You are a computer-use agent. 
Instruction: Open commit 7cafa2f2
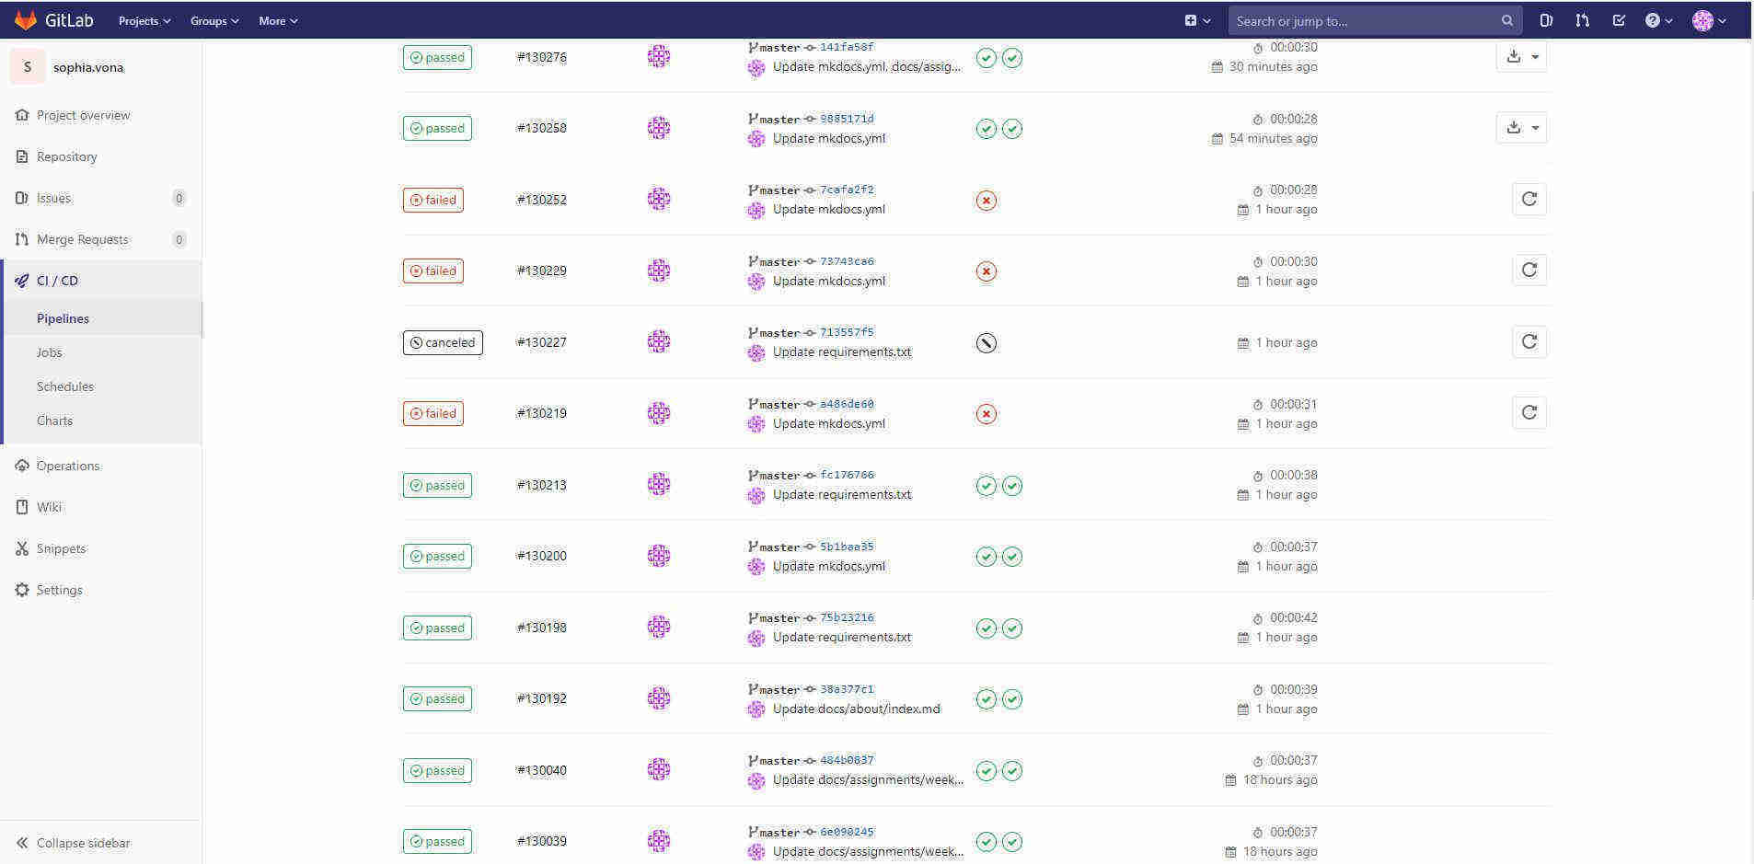point(847,190)
